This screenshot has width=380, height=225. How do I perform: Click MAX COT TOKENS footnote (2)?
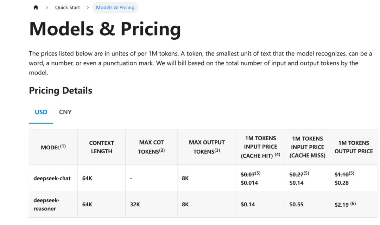pos(162,150)
